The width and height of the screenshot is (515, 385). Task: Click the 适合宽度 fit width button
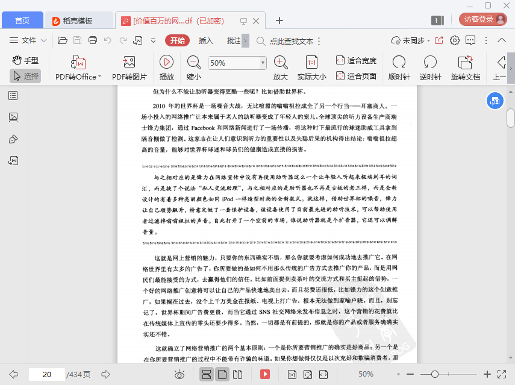click(356, 60)
